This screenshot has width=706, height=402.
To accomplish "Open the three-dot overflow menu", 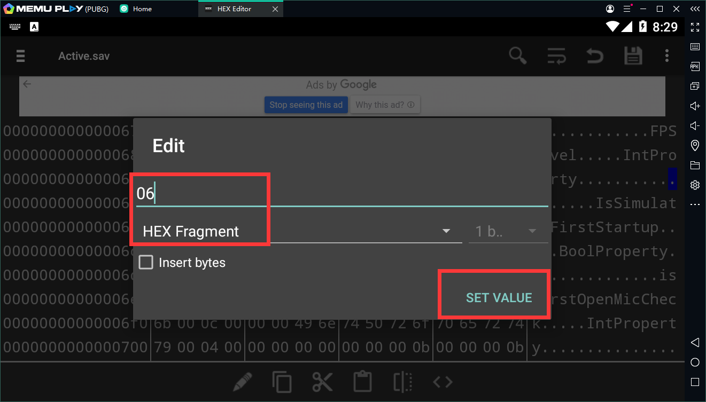I will pos(666,56).
